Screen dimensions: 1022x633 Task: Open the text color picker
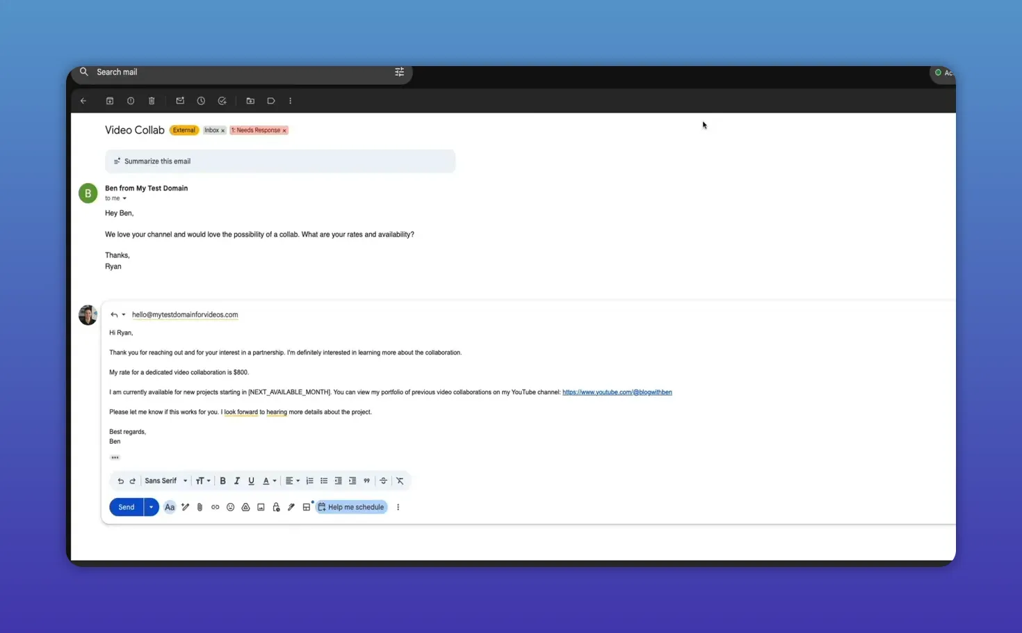tap(269, 481)
